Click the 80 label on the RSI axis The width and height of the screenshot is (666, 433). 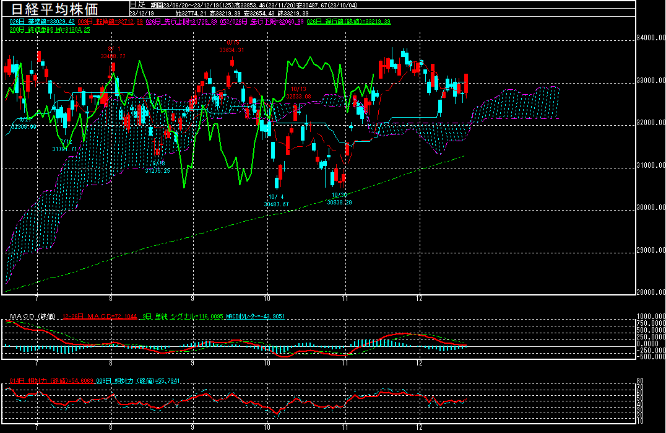coord(640,381)
